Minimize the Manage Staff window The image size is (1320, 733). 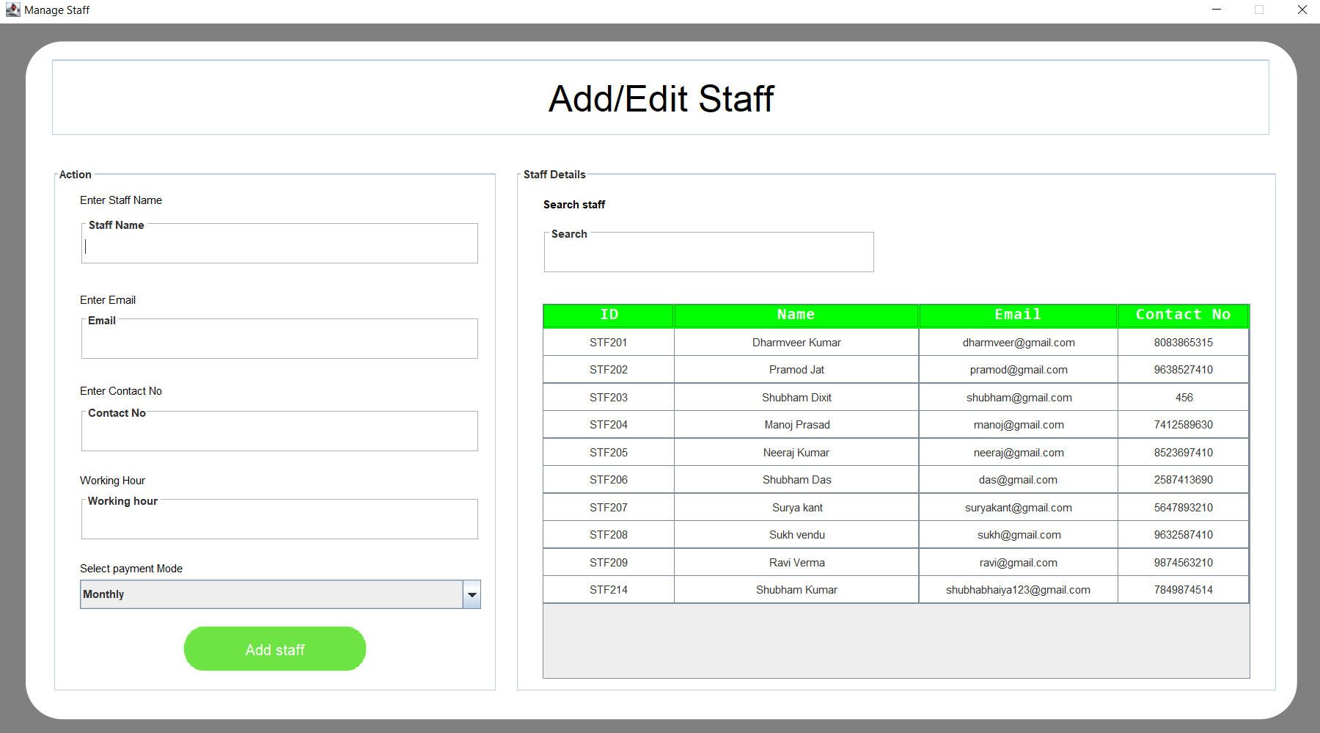point(1217,10)
